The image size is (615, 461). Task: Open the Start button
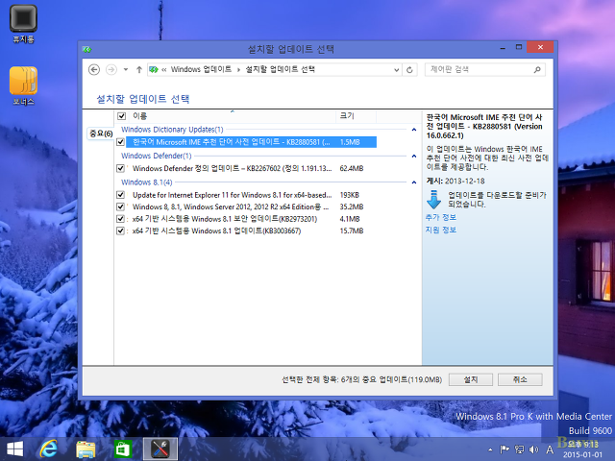[15, 449]
